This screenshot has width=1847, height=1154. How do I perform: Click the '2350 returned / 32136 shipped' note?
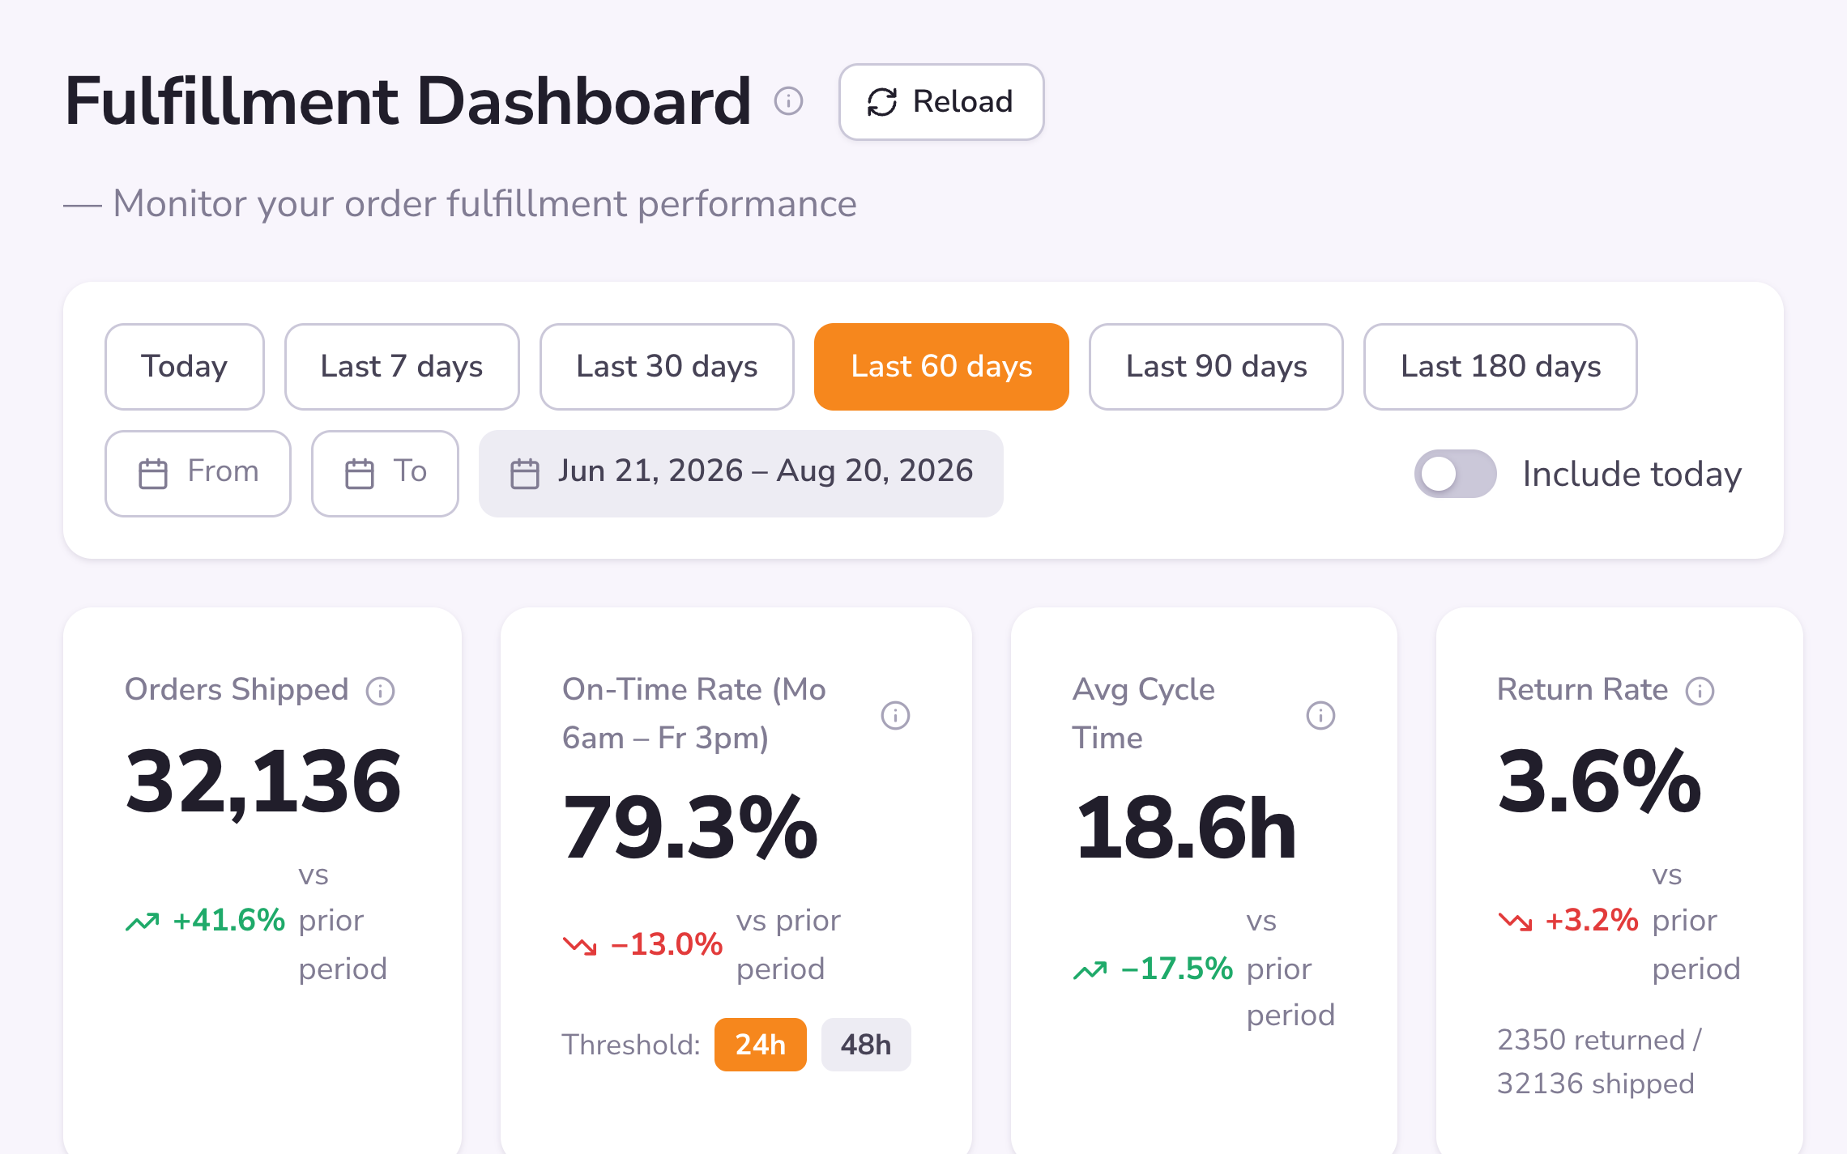click(1600, 1062)
